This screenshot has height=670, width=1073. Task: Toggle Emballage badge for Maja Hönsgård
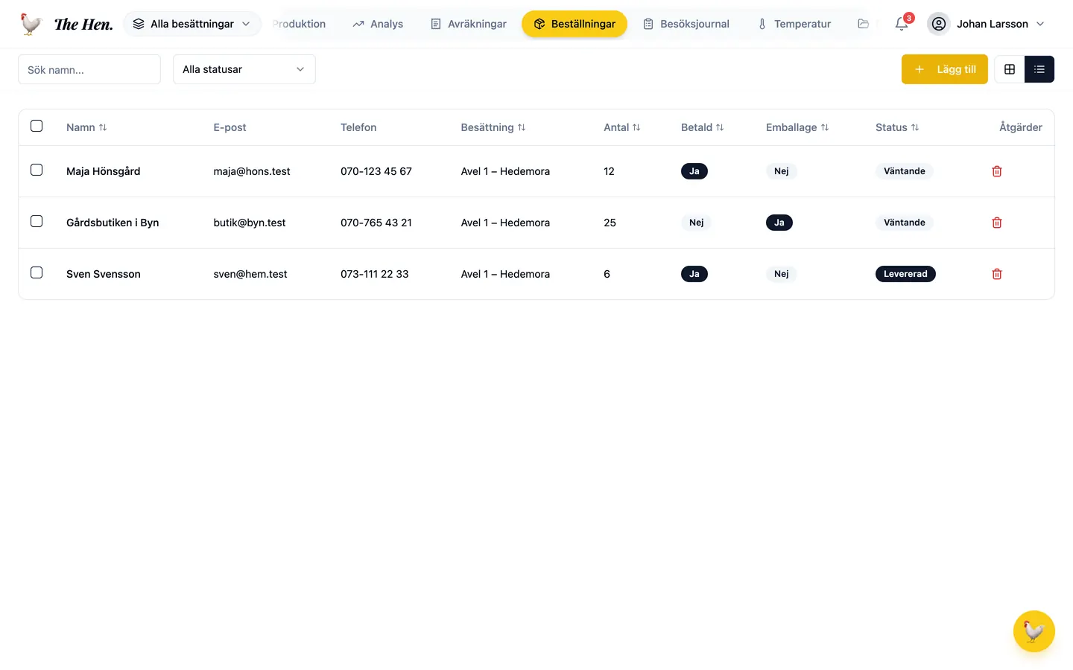coord(782,171)
